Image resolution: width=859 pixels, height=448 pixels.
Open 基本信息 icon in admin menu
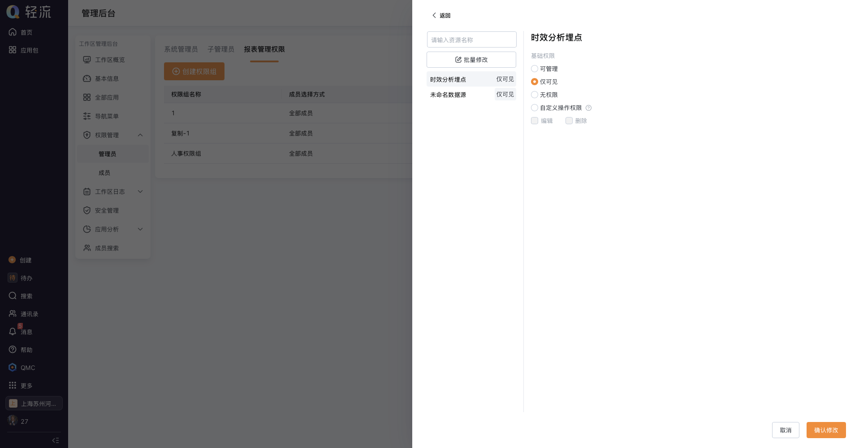pyautogui.click(x=87, y=78)
